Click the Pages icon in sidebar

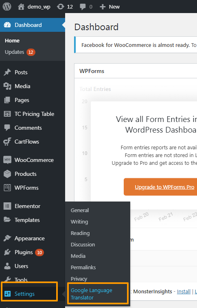point(7,100)
